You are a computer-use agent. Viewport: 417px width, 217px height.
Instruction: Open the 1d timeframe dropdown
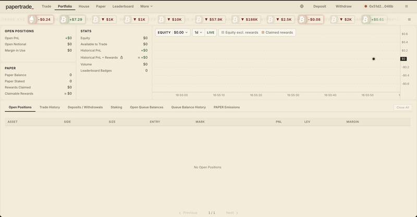199,32
